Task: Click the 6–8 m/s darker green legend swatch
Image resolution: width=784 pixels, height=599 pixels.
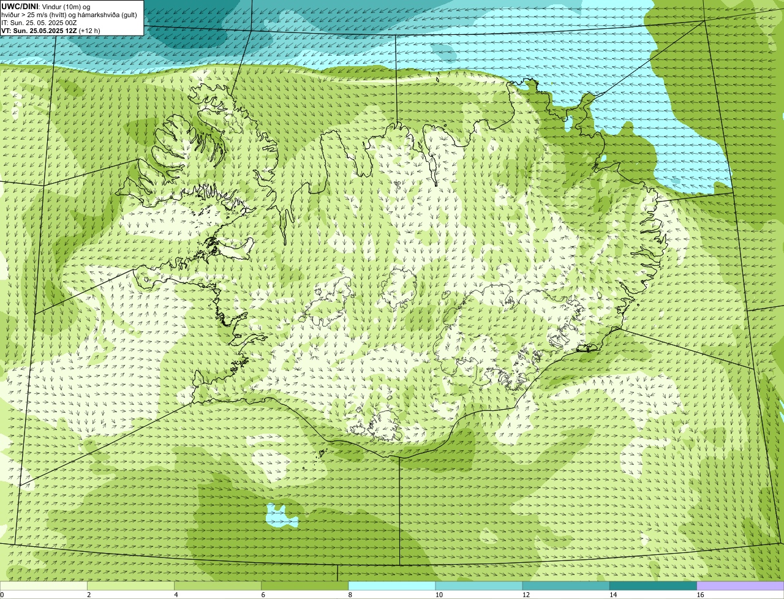Action: coord(304,586)
